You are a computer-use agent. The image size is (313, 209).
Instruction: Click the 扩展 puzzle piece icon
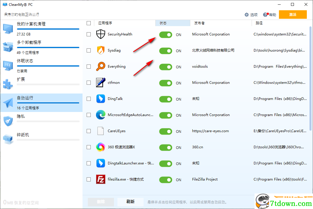(x=8, y=84)
